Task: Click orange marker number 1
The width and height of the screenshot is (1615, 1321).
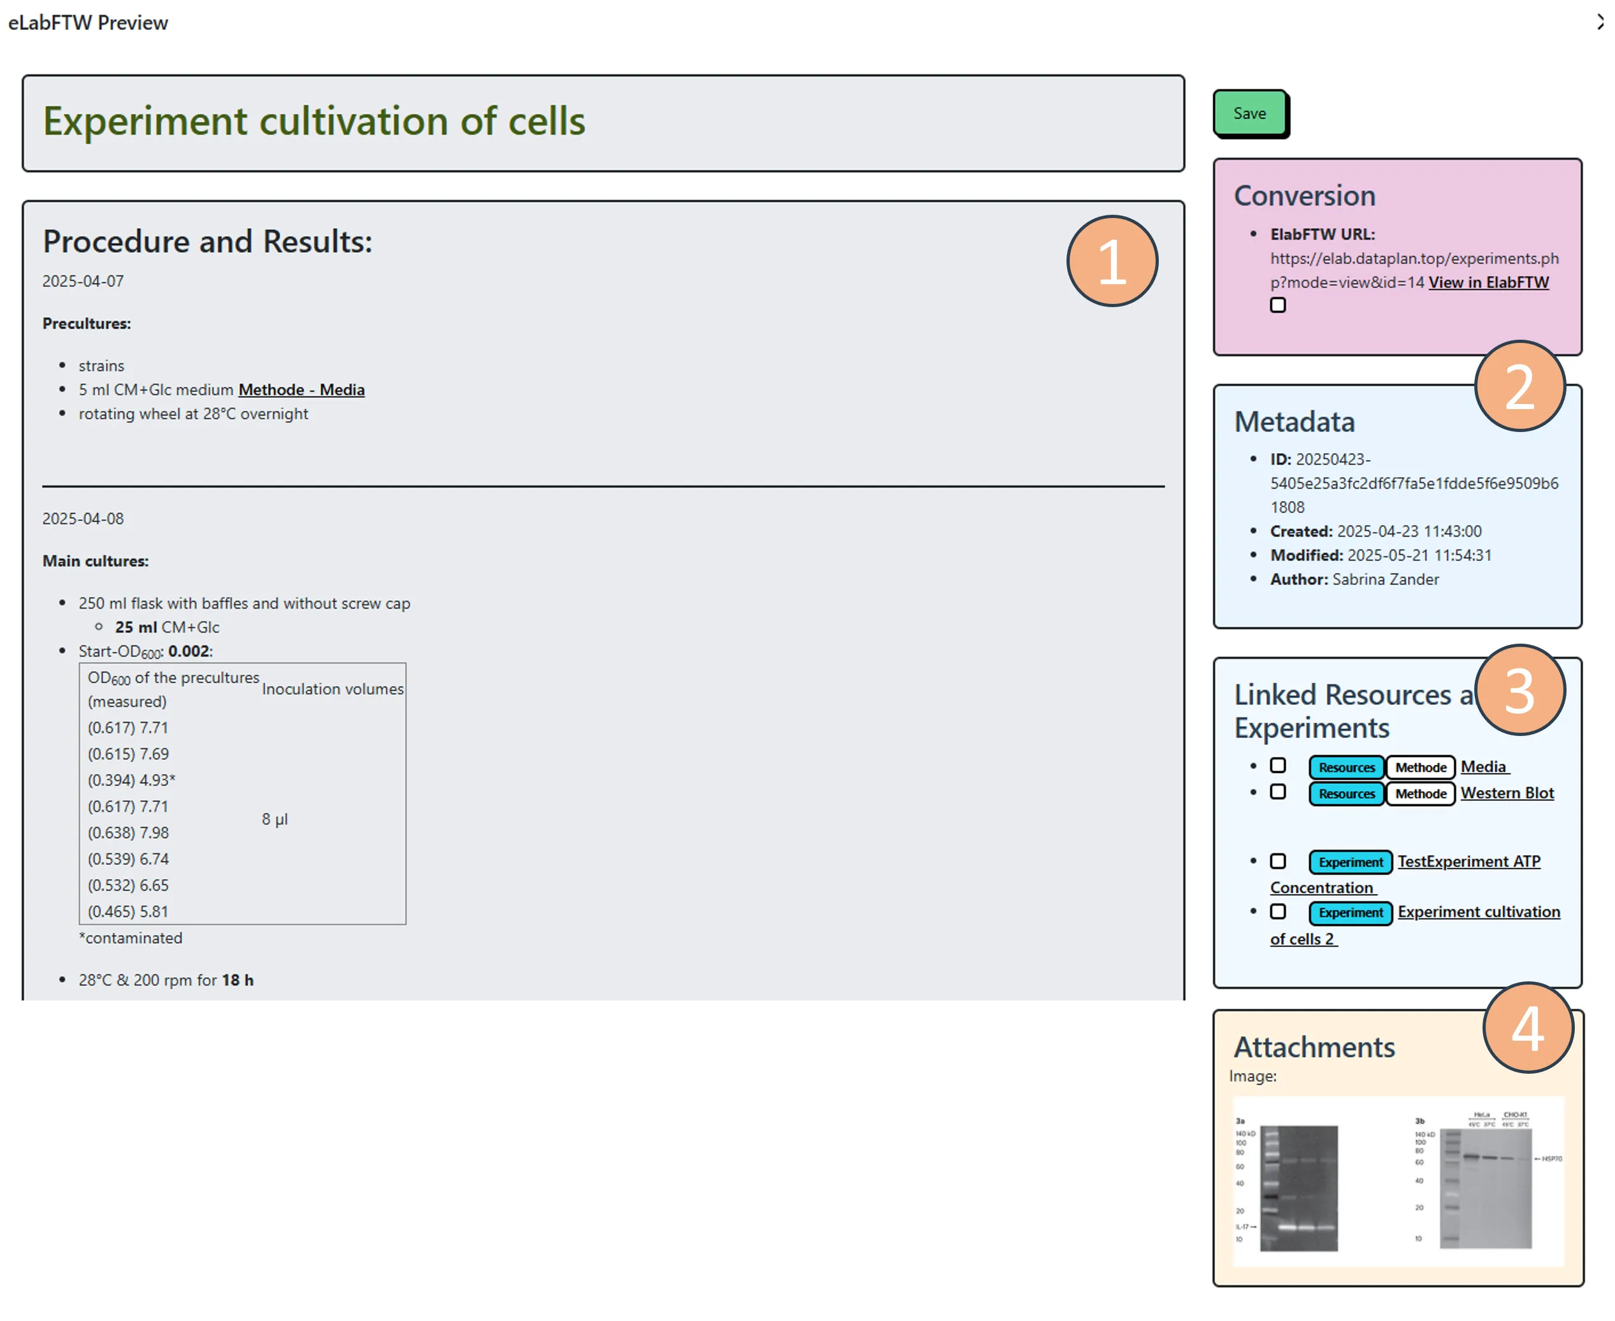Action: click(x=1112, y=261)
